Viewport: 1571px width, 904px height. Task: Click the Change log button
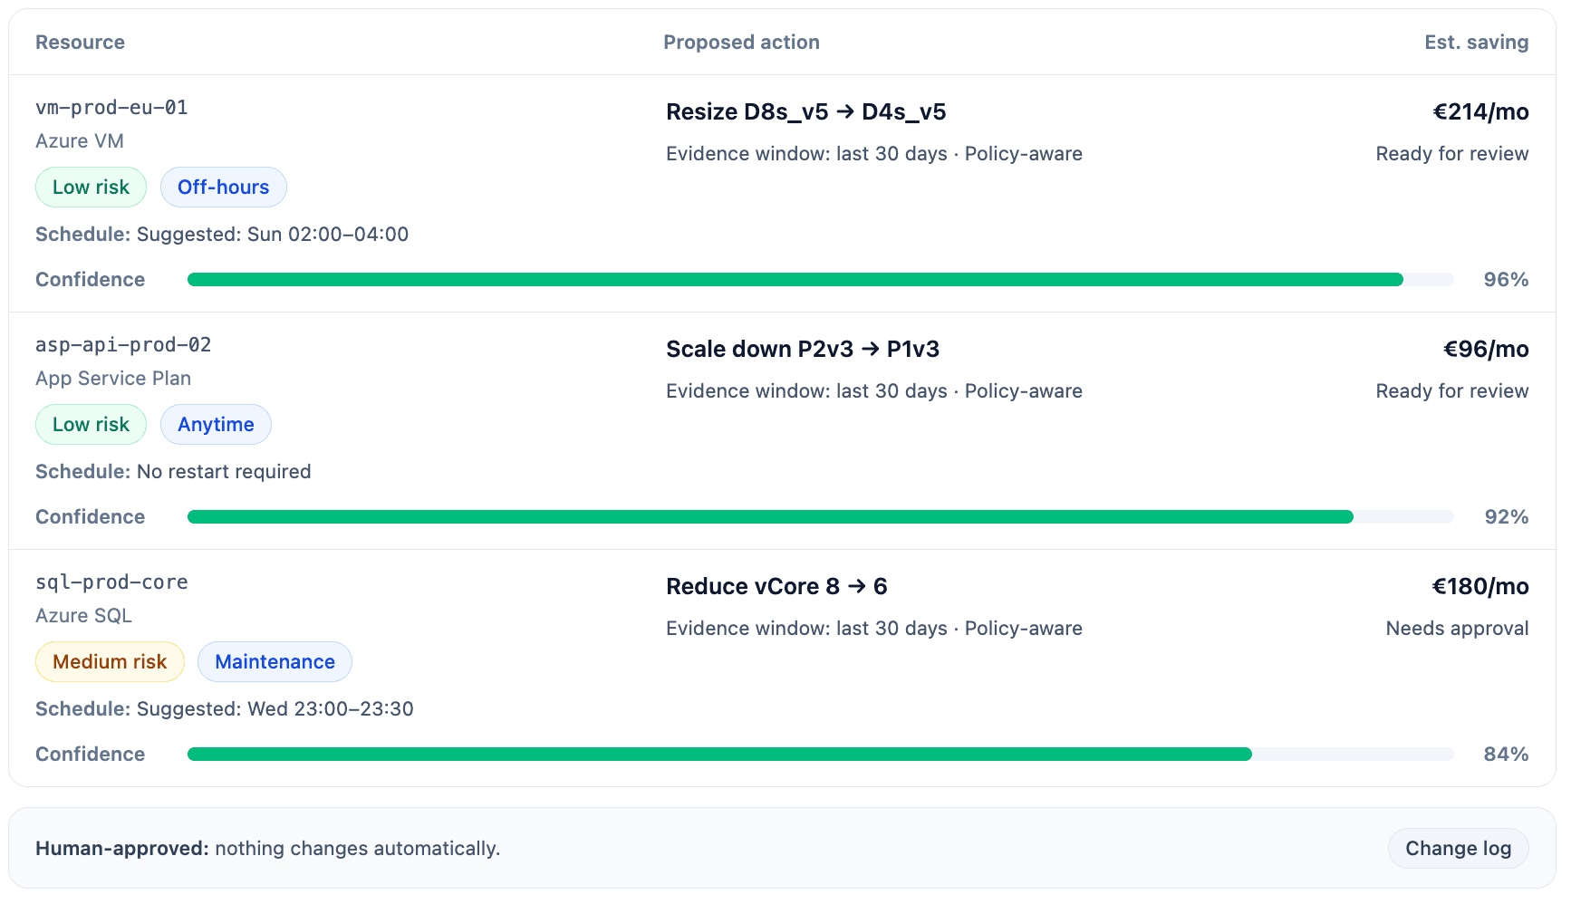click(x=1458, y=848)
